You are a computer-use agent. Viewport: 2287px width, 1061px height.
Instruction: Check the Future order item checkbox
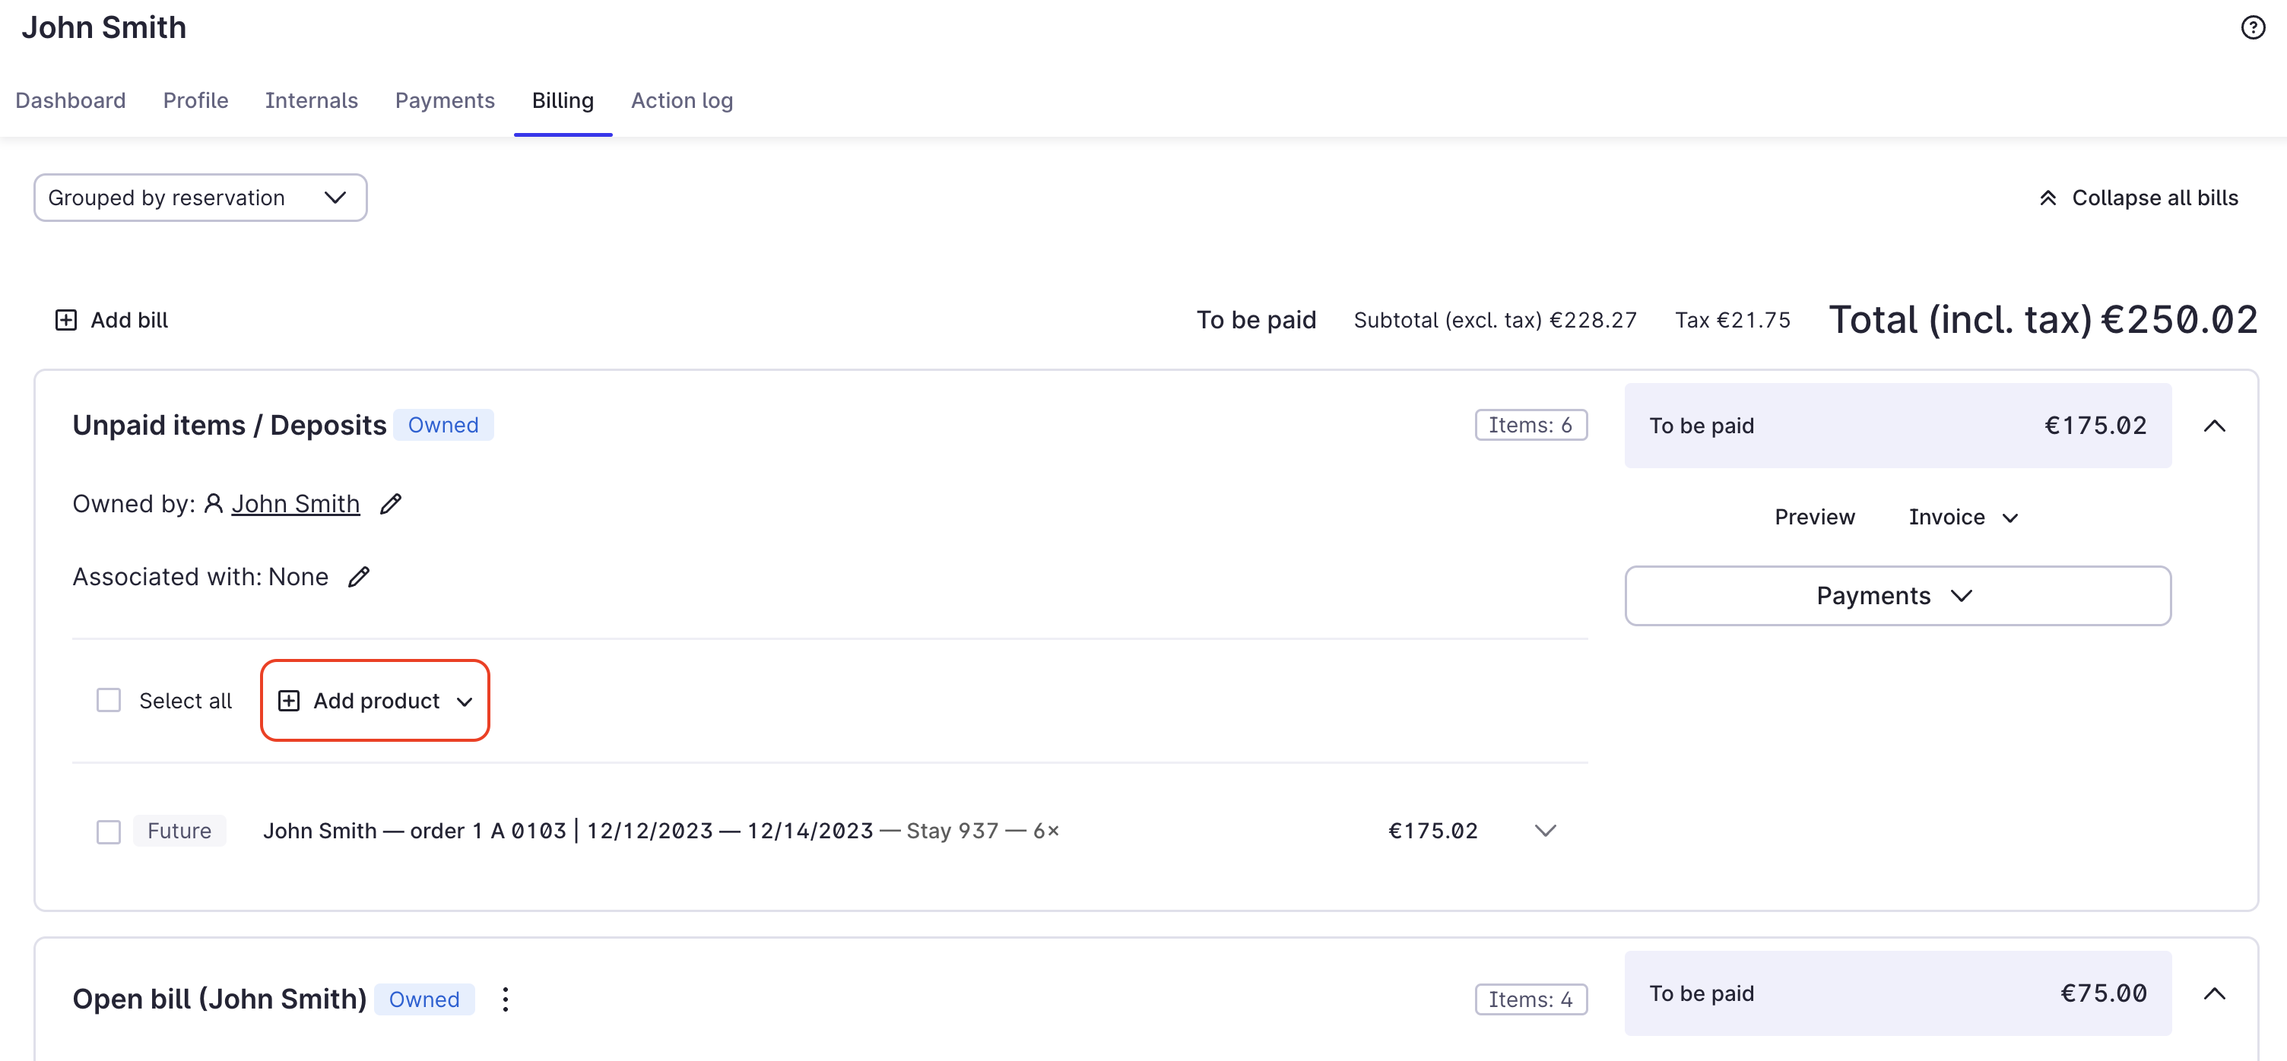pos(108,831)
